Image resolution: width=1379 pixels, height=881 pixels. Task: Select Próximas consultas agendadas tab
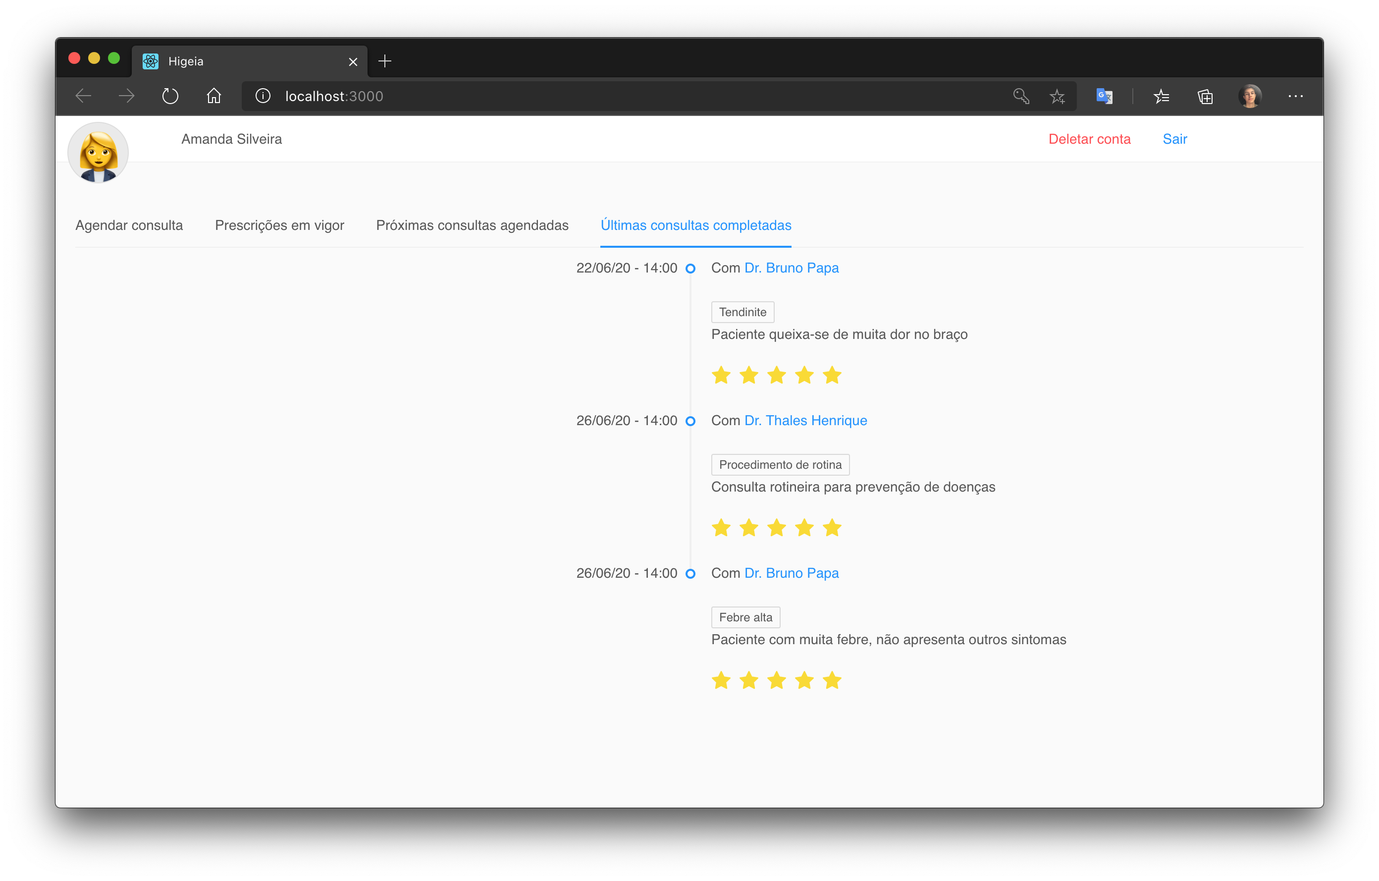pyautogui.click(x=472, y=225)
